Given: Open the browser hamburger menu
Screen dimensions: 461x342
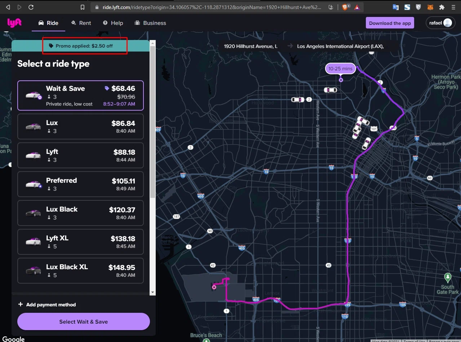Looking at the screenshot, I should click(x=453, y=7).
